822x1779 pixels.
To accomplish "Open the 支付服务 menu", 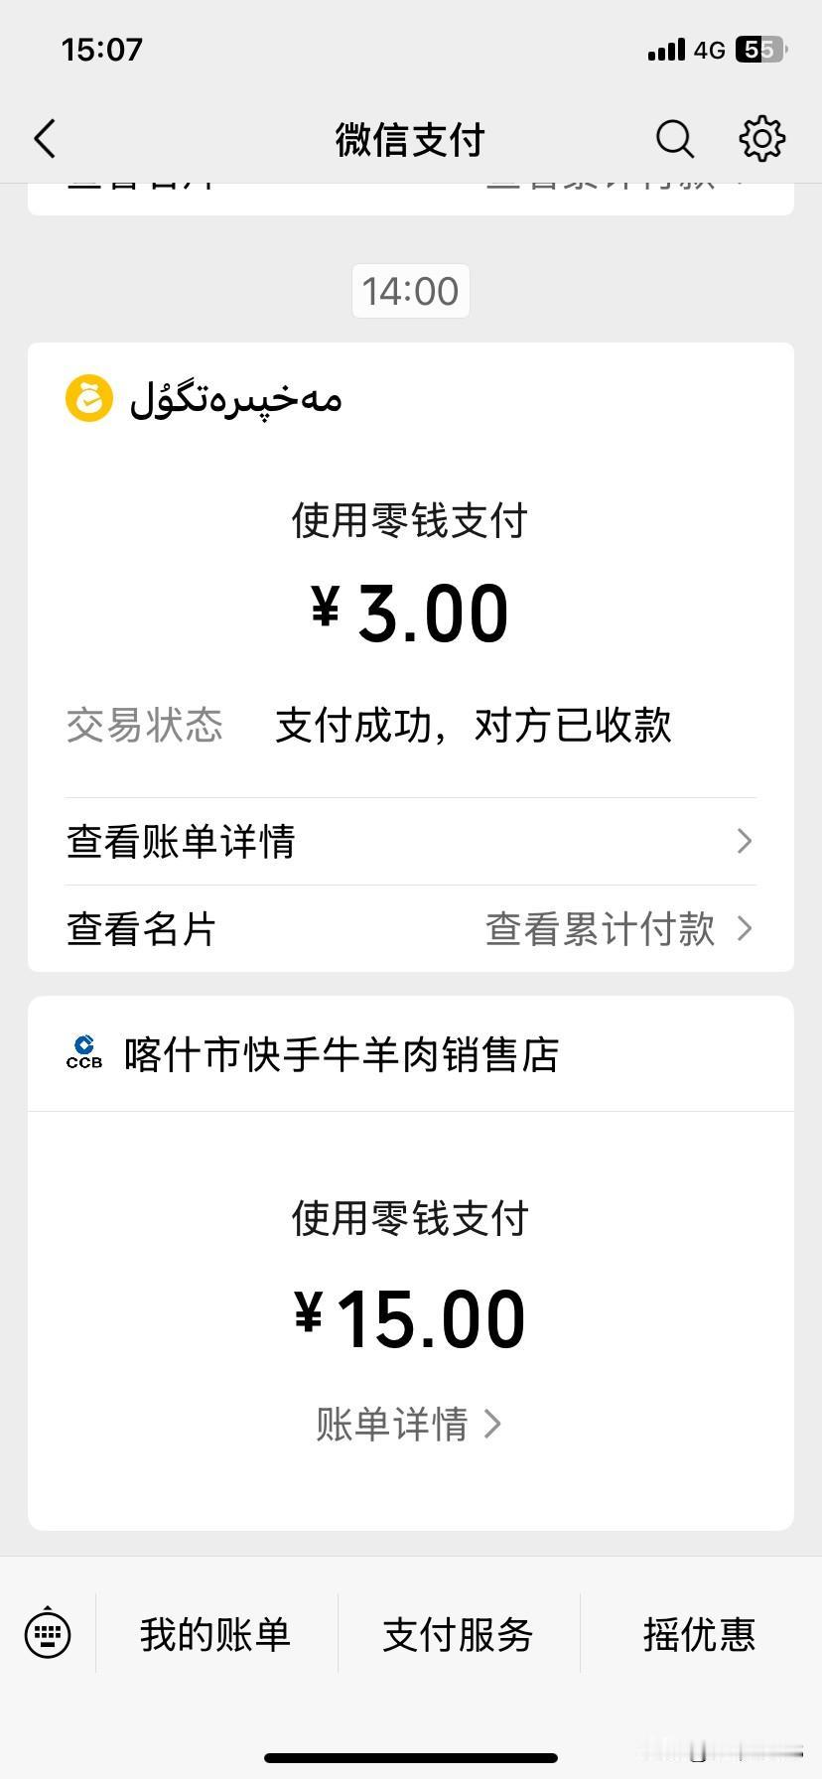I will coord(458,1634).
